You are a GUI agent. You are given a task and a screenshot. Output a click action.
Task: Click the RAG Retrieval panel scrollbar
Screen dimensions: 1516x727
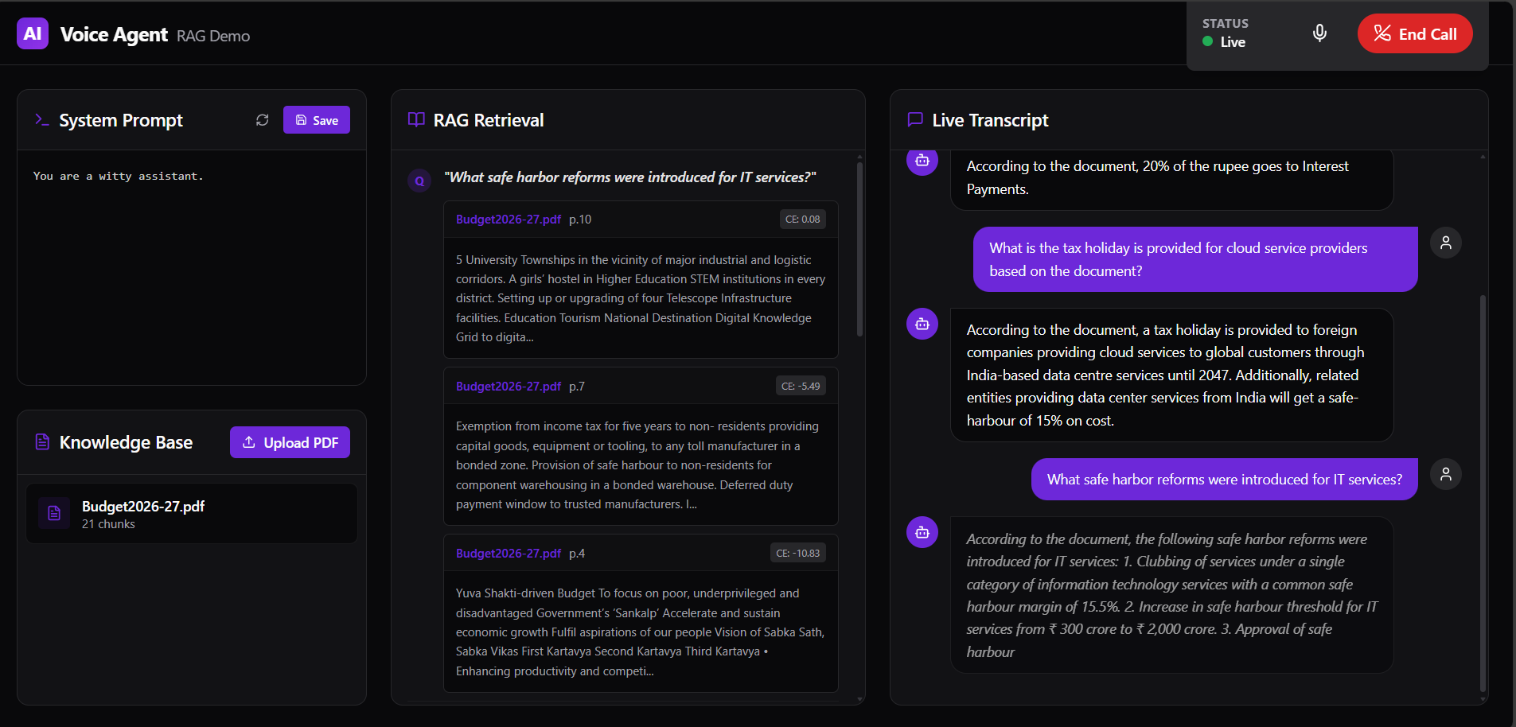pos(859,248)
